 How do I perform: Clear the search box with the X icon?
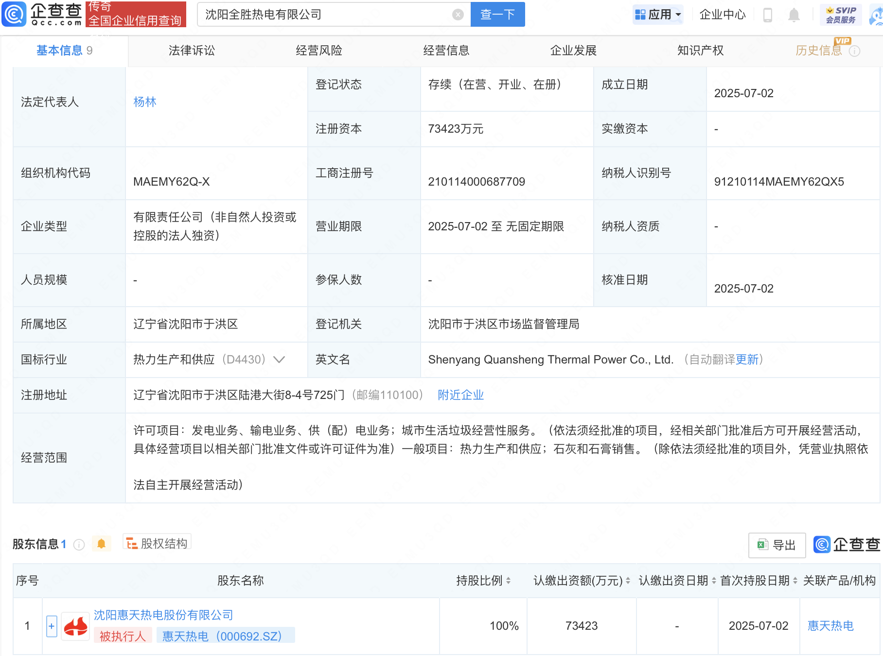point(458,15)
